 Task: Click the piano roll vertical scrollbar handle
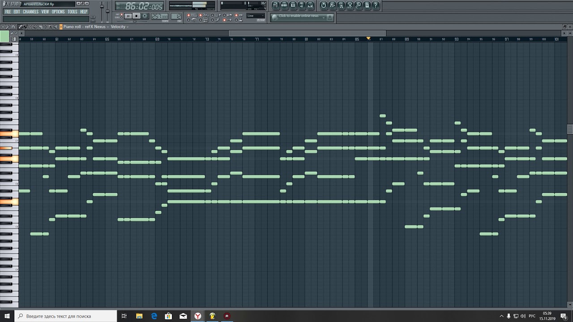(570, 129)
